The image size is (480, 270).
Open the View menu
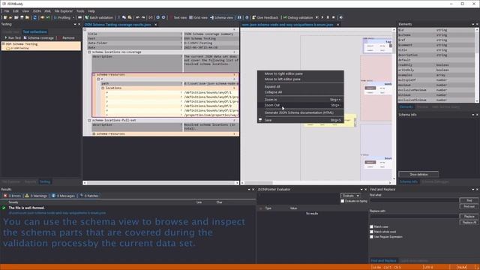coord(25,11)
